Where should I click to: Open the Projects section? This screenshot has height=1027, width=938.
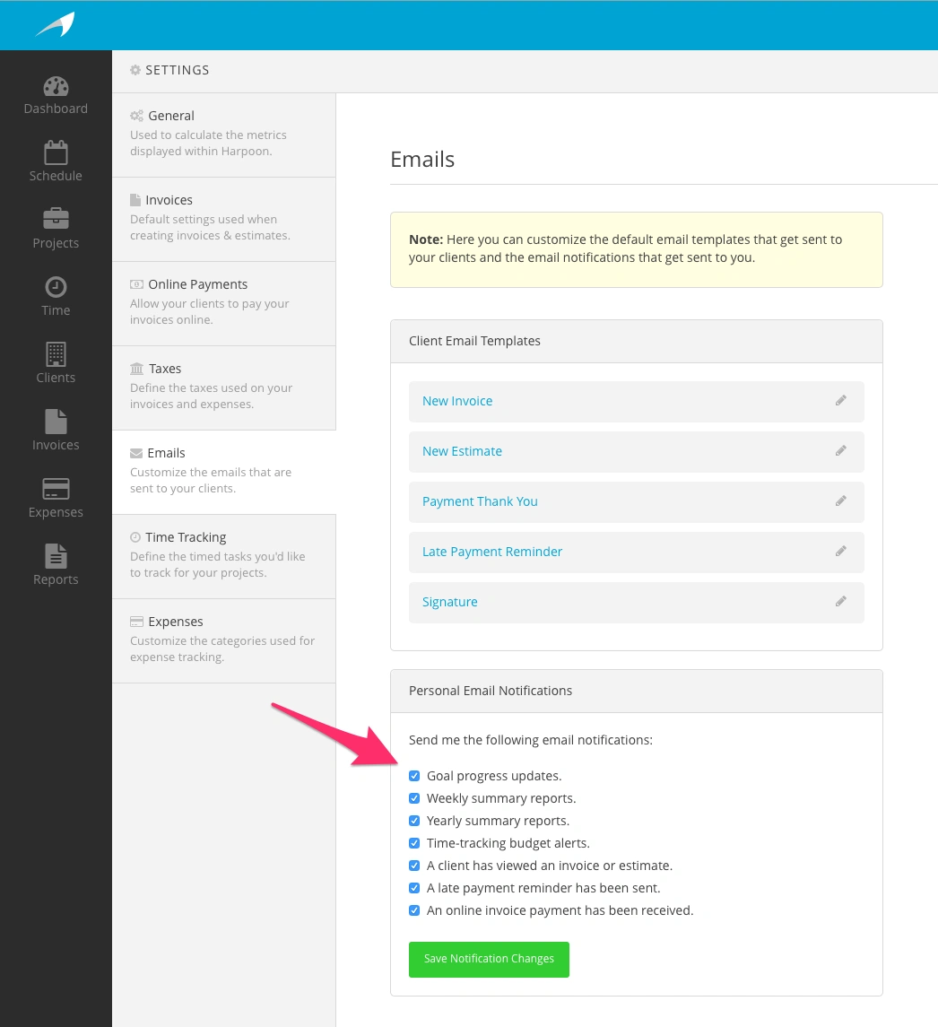click(x=56, y=228)
